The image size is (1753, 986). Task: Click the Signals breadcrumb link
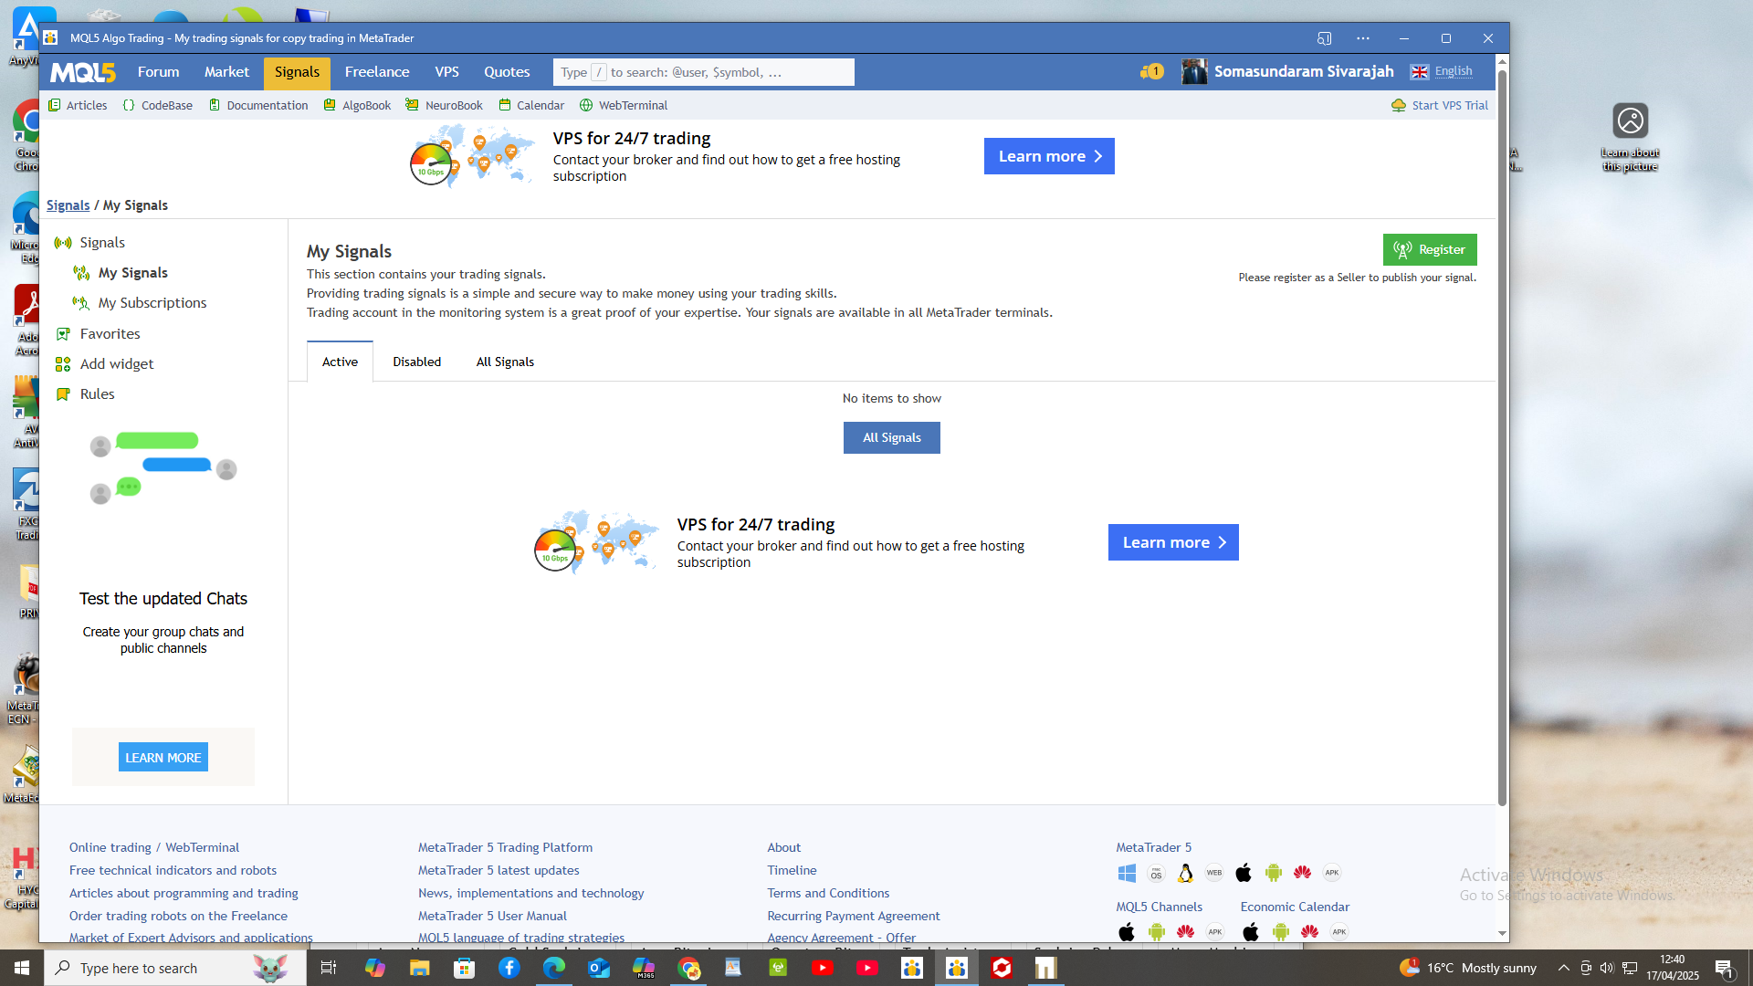point(68,205)
